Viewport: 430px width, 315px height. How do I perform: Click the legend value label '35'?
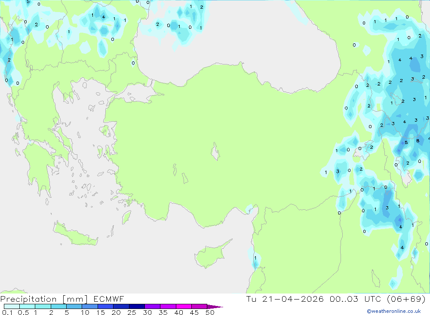point(163,312)
